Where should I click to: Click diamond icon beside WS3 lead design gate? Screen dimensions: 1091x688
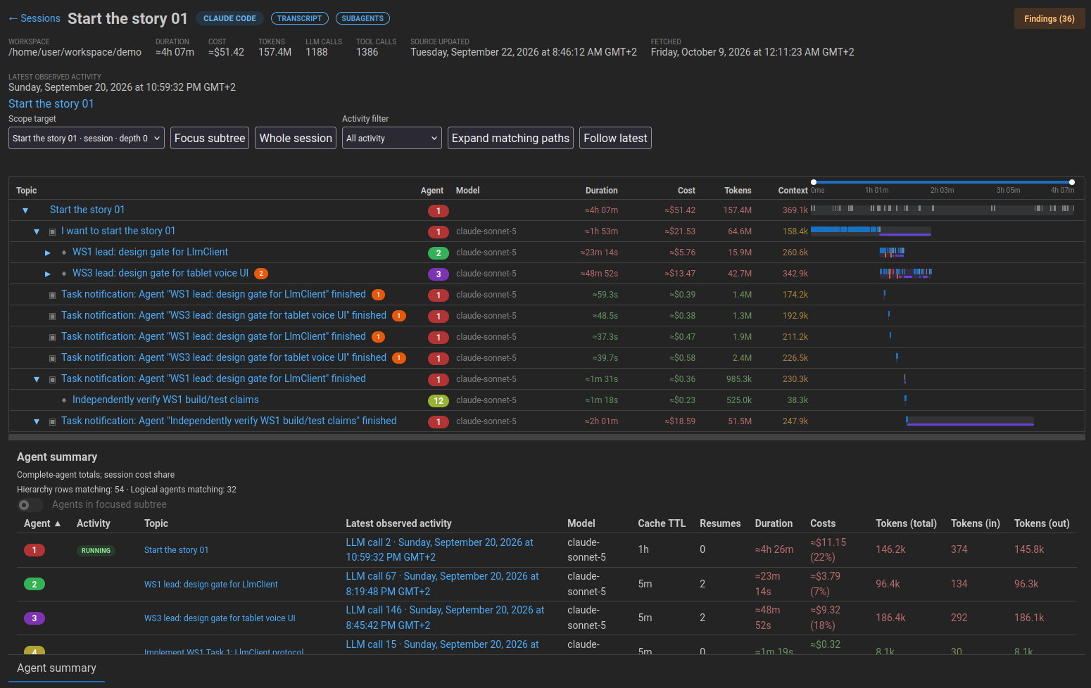pyautogui.click(x=64, y=274)
